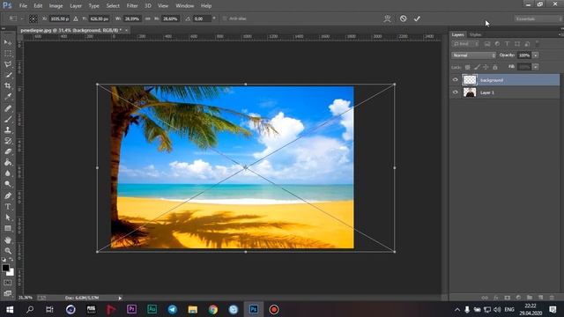Select the Hand tool

pos(8,240)
